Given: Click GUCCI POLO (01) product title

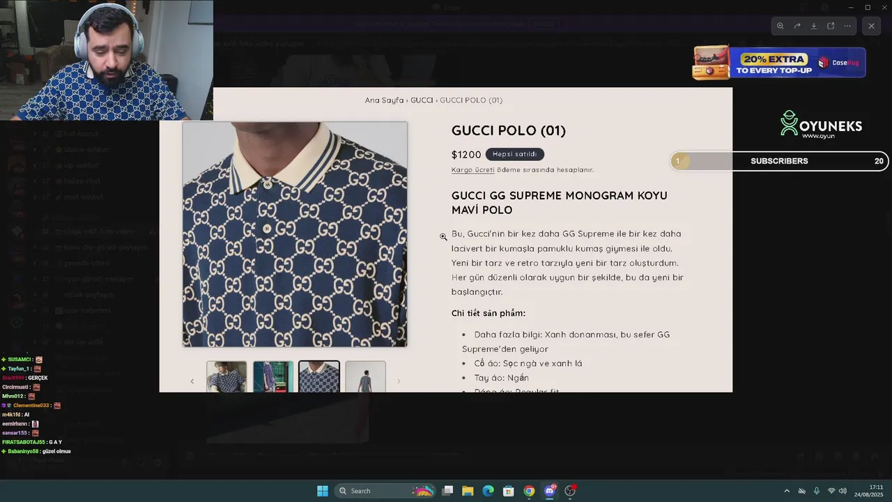Looking at the screenshot, I should tap(509, 130).
